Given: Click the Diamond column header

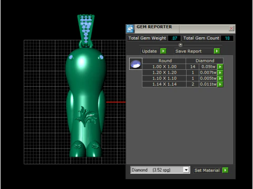Looking at the screenshot, I should tap(205, 61).
